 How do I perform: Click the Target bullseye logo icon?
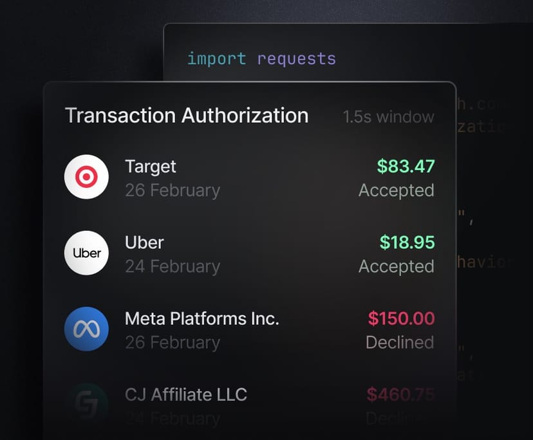tap(86, 177)
